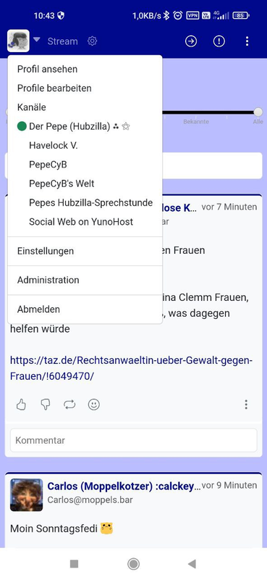Open the post's three-dot options menu

click(x=246, y=405)
